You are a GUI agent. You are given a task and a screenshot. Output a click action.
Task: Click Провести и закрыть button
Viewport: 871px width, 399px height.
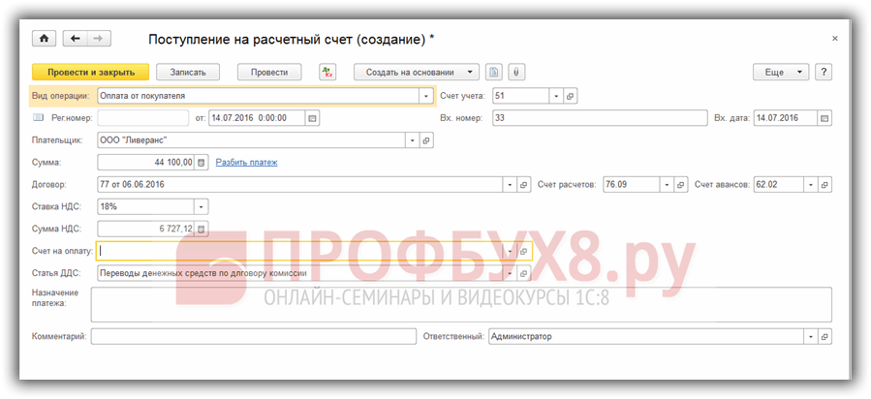tap(91, 72)
